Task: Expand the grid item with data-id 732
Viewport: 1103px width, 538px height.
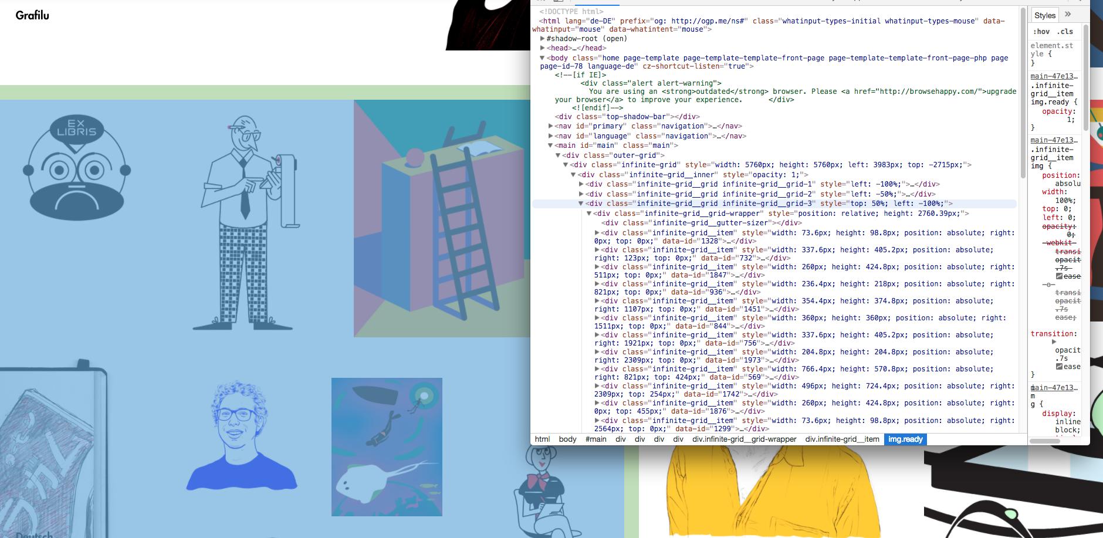Action: point(597,250)
